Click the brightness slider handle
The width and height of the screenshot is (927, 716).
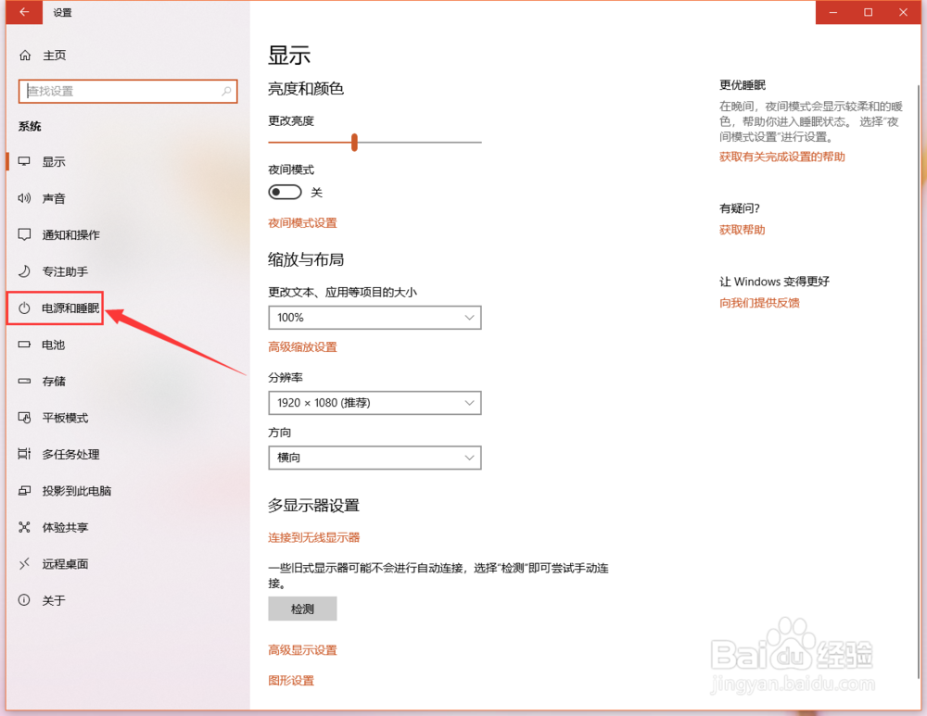[354, 143]
